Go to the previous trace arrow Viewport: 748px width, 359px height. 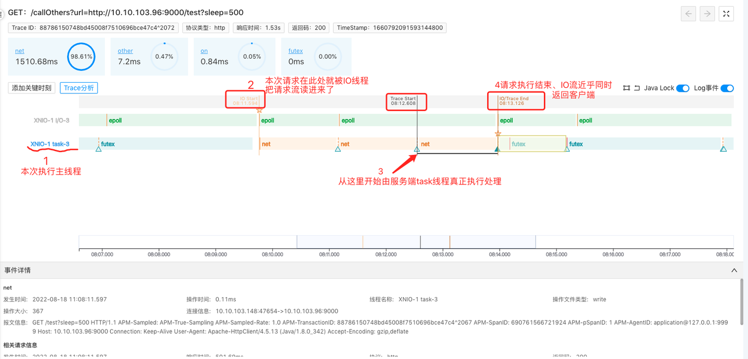coord(688,14)
